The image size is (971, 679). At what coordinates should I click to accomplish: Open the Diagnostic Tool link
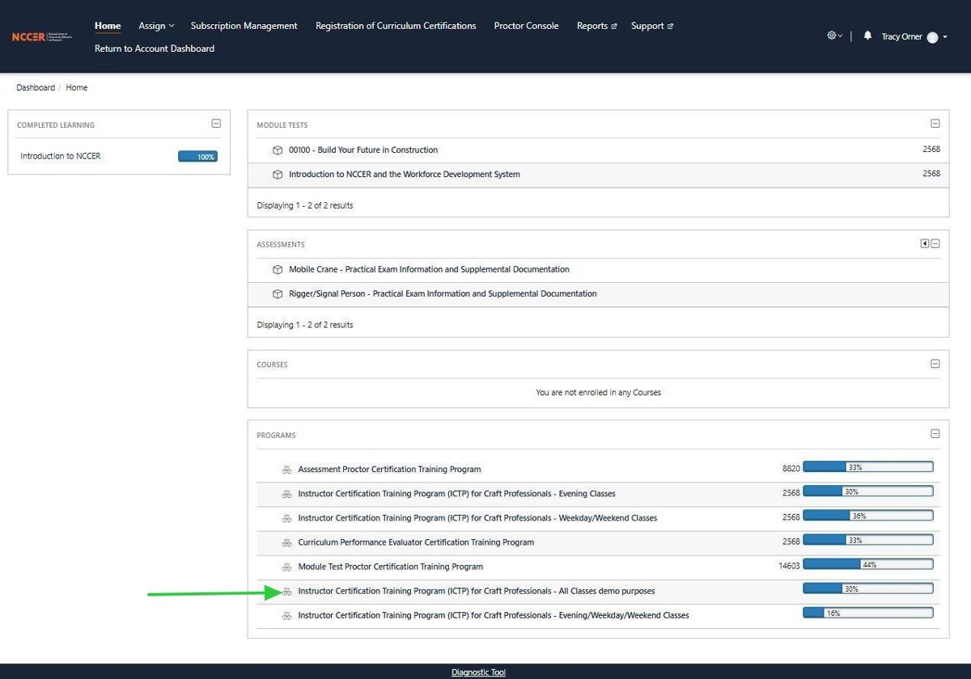point(478,673)
